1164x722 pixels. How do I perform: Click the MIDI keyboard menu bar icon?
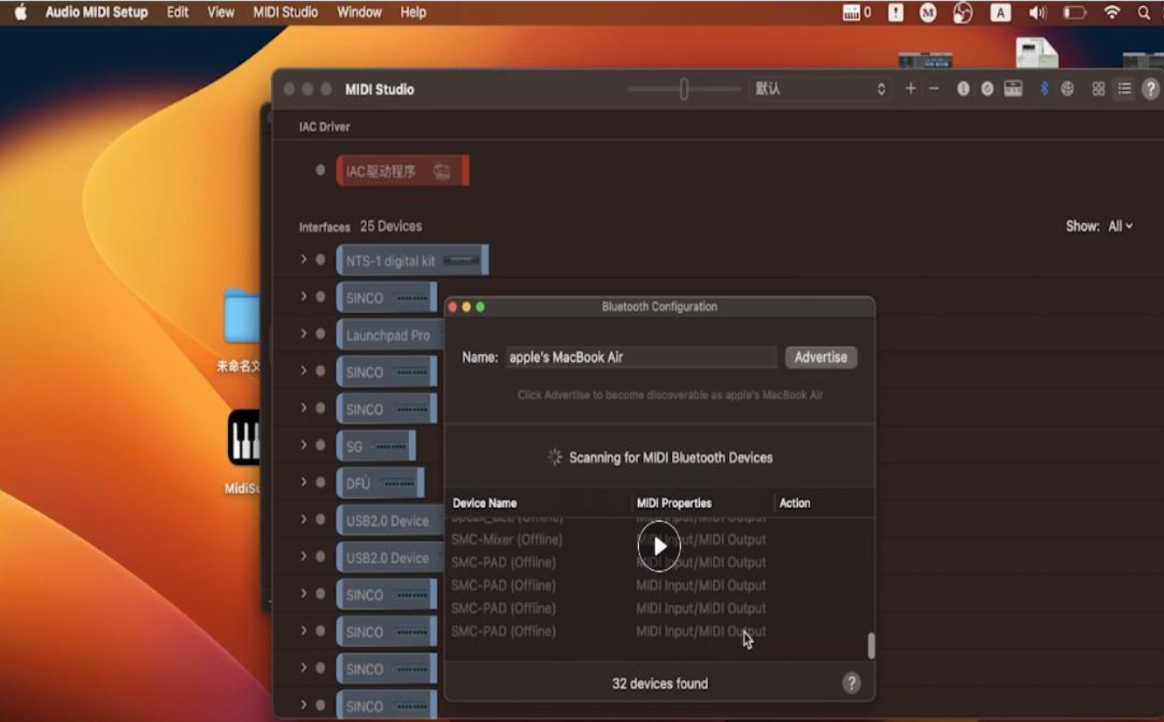tap(856, 12)
